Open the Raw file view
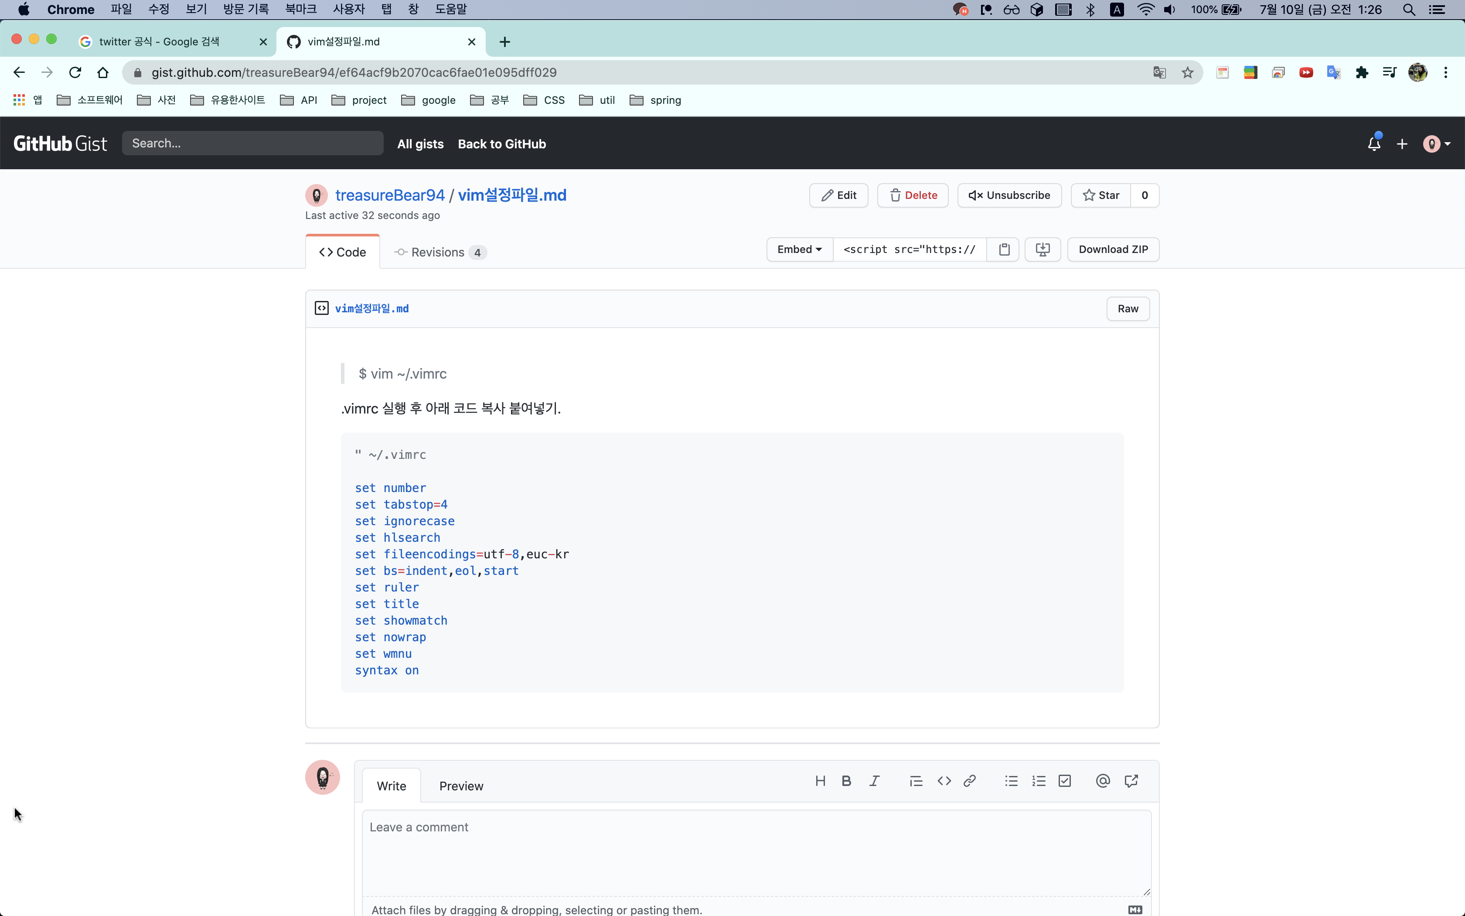Viewport: 1465px width, 916px height. pyautogui.click(x=1127, y=309)
